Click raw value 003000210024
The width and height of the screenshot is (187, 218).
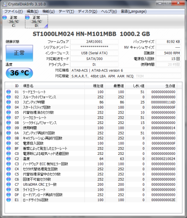pos(163,159)
